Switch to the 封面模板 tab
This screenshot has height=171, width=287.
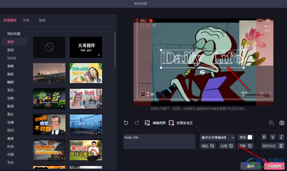[x=10, y=20]
